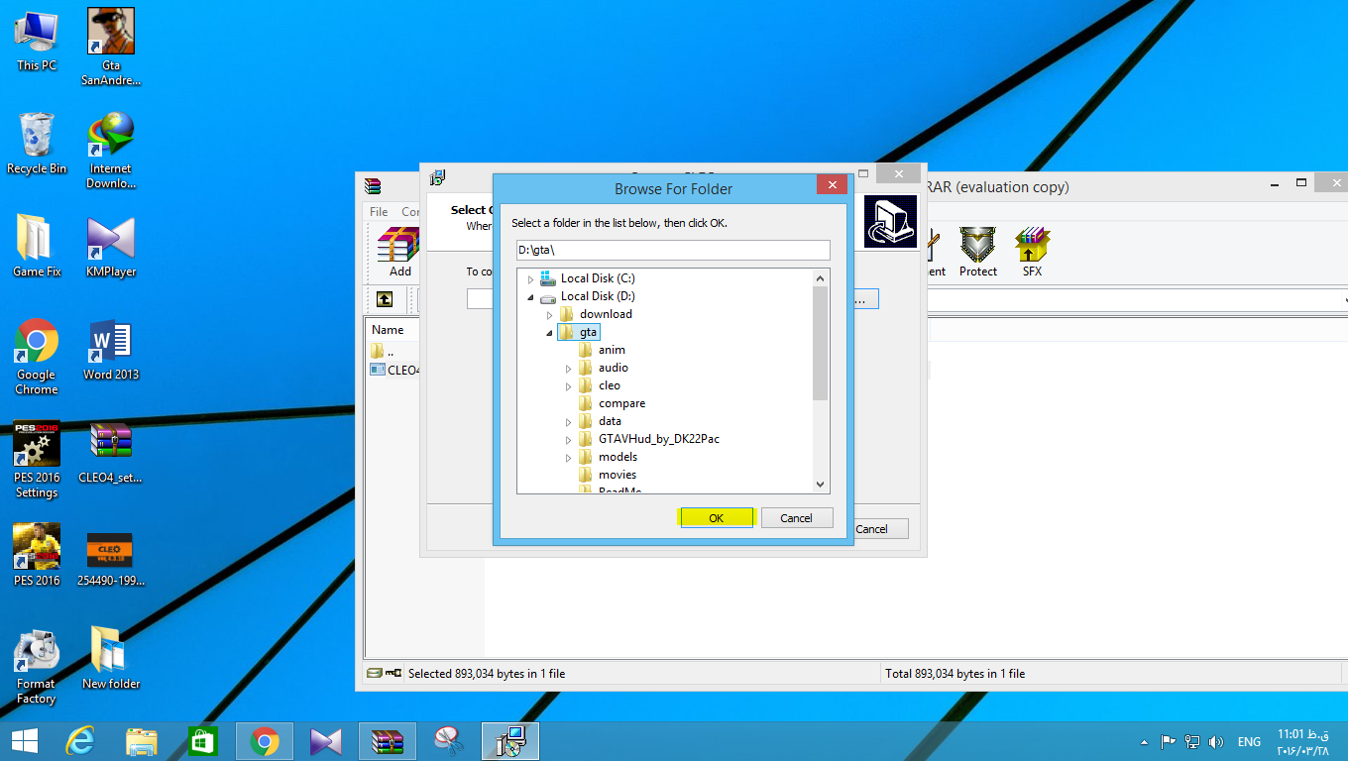
Task: Expand the GTAVHud_by_DK22Pac folder node
Action: [x=568, y=440]
